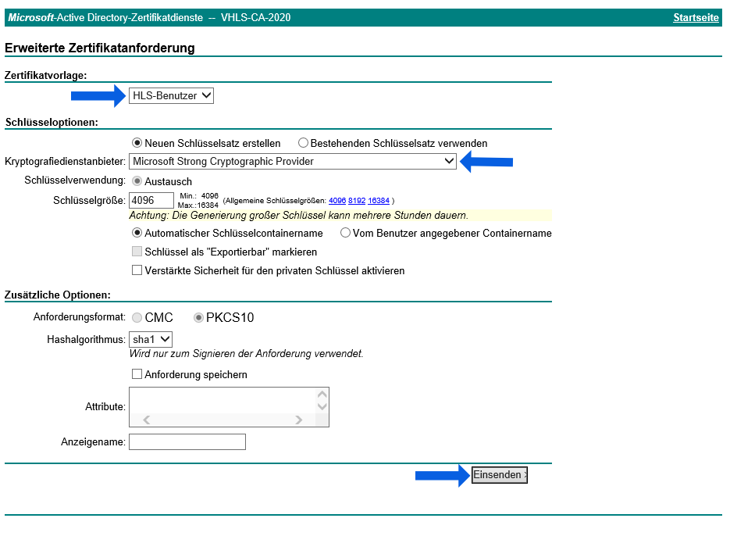Viewport: 730px width, 536px height.
Task: Click the Einsenden submit button
Action: pyautogui.click(x=499, y=474)
